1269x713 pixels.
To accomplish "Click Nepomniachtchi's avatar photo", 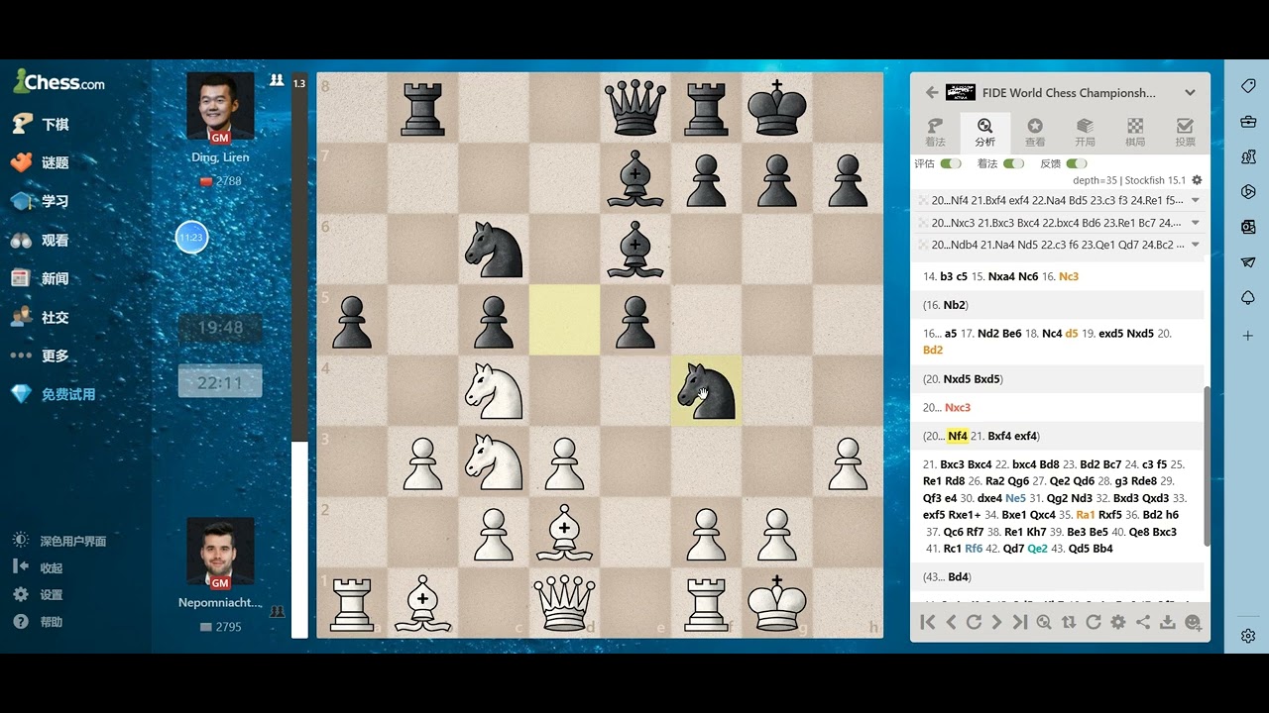I will 220,551.
